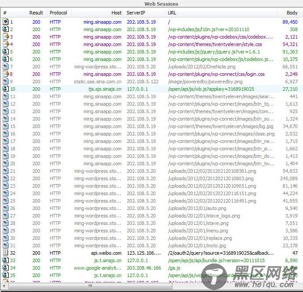
Task: Click the image icon of session 24
Action: point(6,193)
